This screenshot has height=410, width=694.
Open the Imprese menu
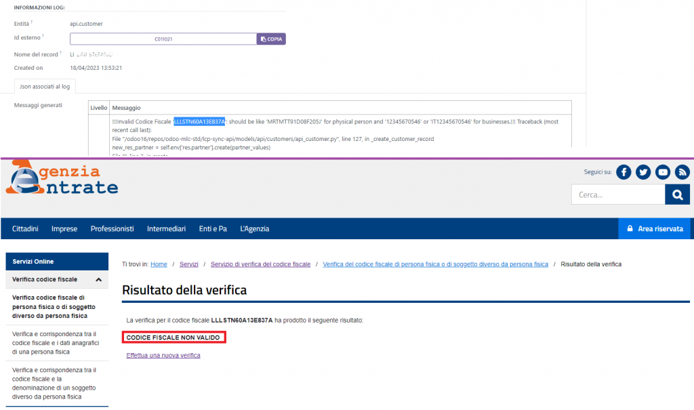point(64,229)
